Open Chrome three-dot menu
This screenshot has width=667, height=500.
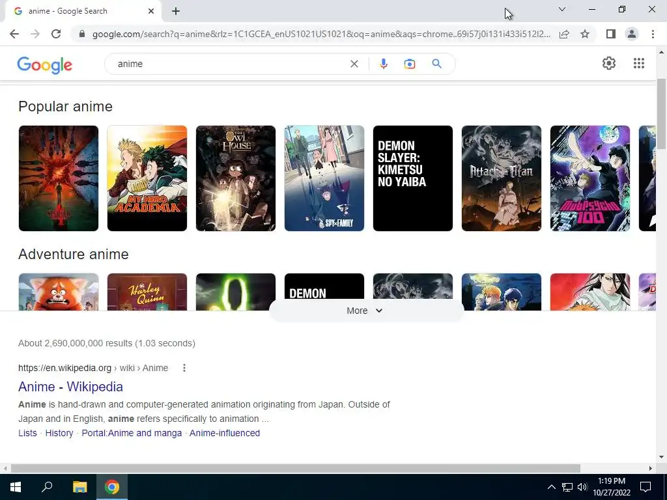(653, 34)
